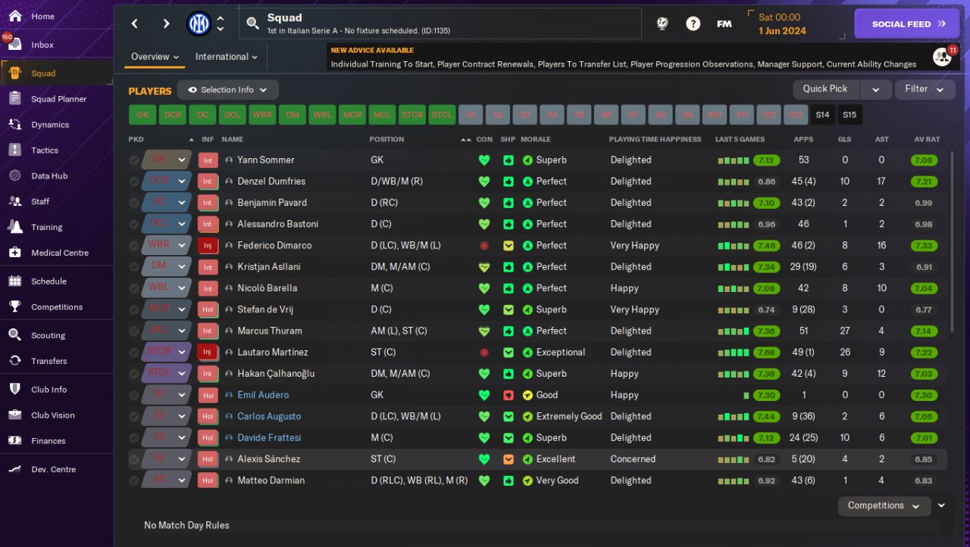Toggle selection circle for Benjamin Pavard

(134, 203)
